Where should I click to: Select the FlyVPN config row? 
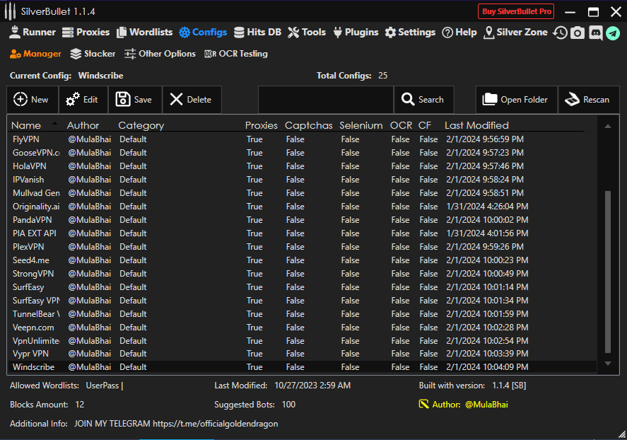coord(303,139)
